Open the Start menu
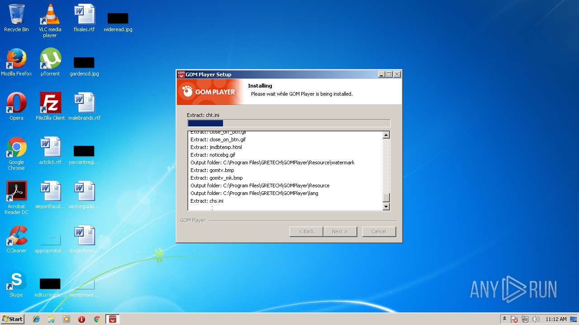 [13, 319]
